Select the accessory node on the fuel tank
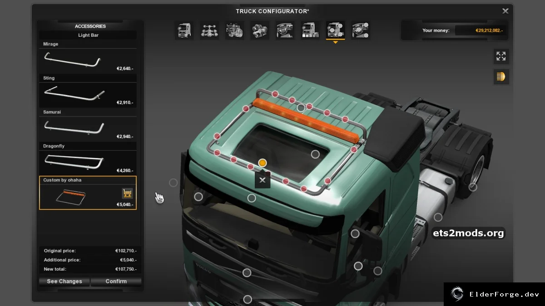This screenshot has width=545, height=306. coord(438,217)
